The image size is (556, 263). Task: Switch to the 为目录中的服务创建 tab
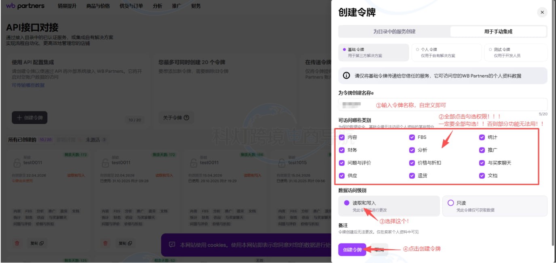point(394,32)
